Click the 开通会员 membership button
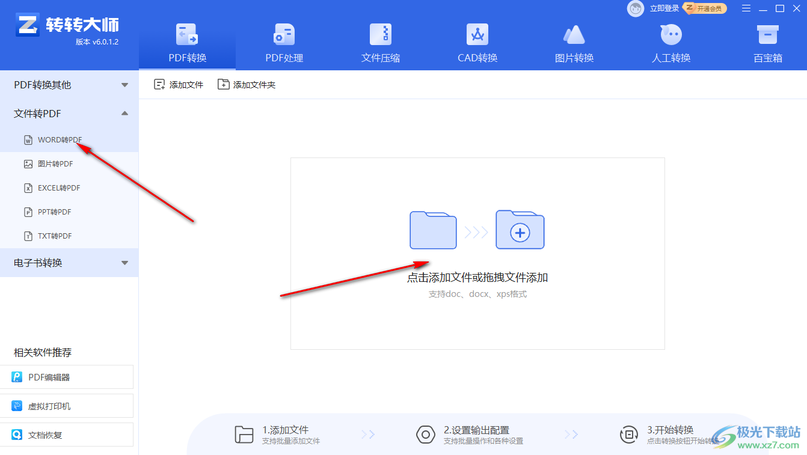This screenshot has width=807, height=455. (705, 8)
